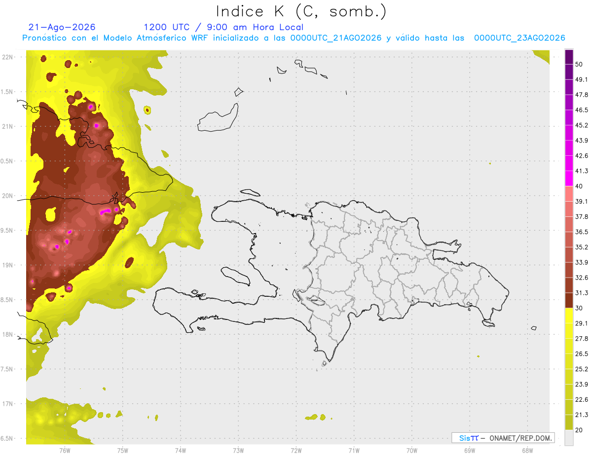Click the latitude label '17N'
Image resolution: width=592 pixels, height=457 pixels.
pos(8,404)
